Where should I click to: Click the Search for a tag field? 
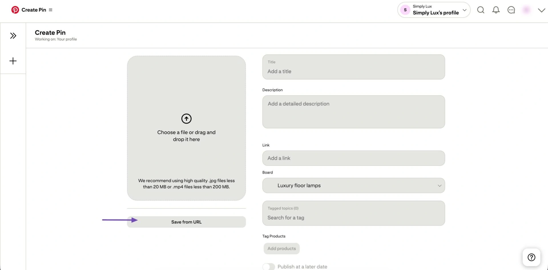(x=353, y=217)
